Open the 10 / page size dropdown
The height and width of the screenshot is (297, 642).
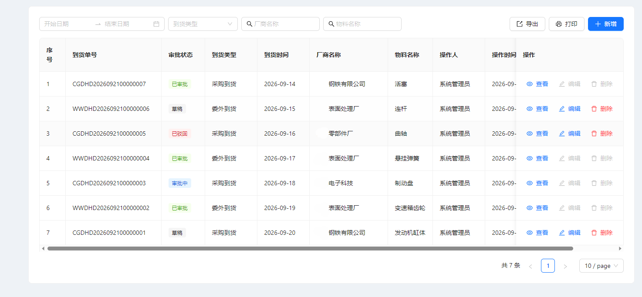(x=601, y=266)
